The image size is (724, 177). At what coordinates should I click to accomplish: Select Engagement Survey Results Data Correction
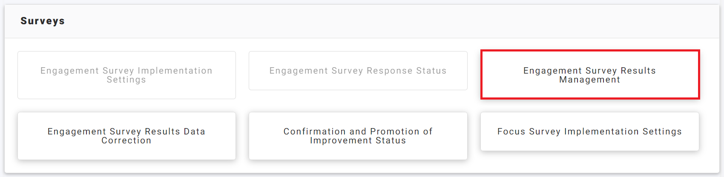(x=126, y=136)
